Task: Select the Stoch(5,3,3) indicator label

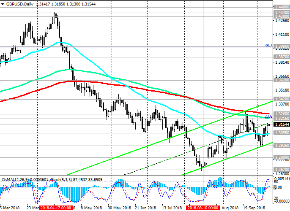Action: coord(61,179)
